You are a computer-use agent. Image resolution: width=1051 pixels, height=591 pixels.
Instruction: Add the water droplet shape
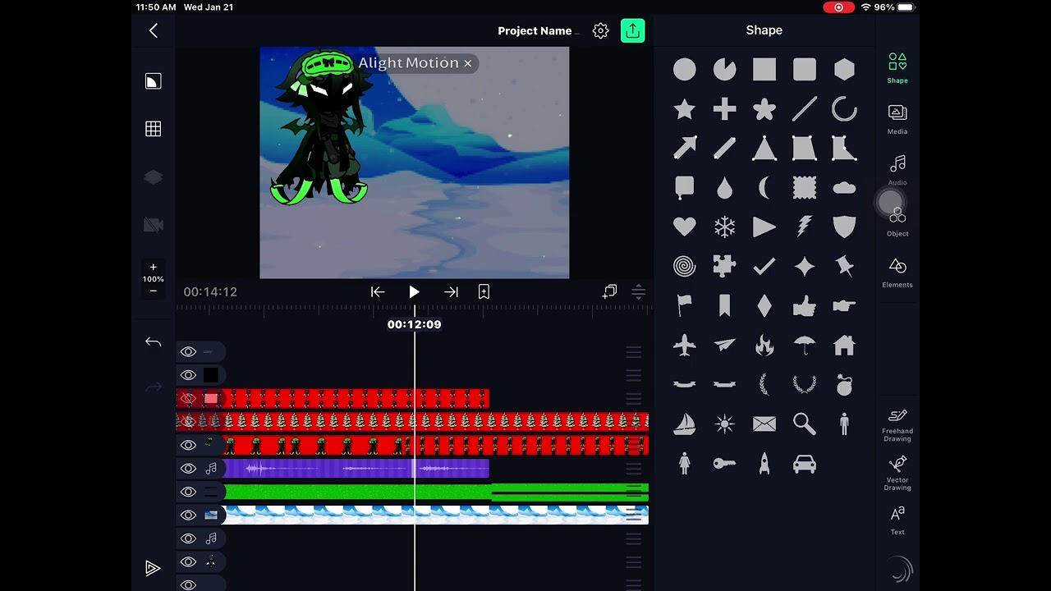click(x=724, y=188)
